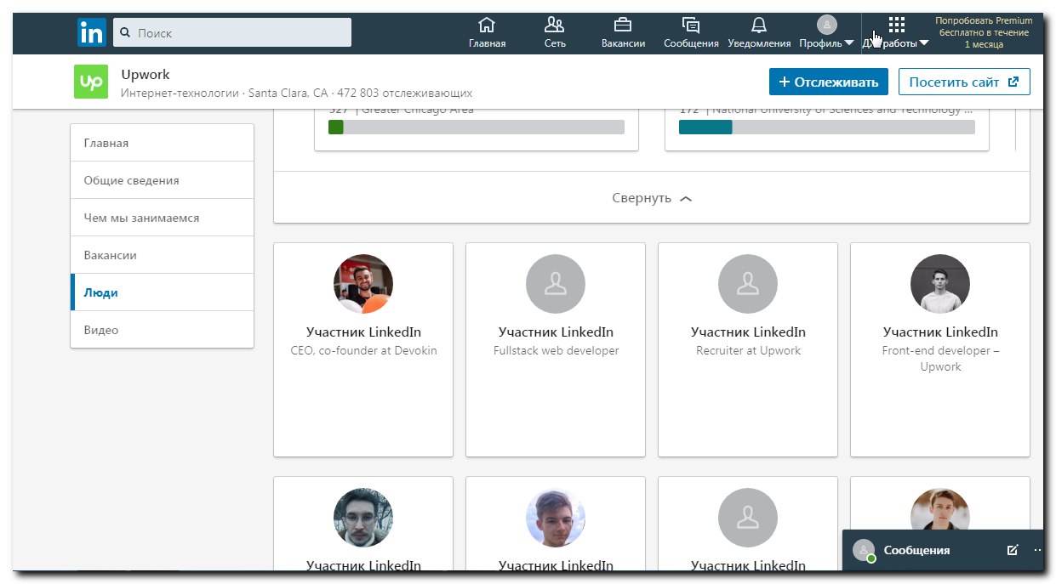Screen dimensions: 1056x584
Task: Click 'Front-end developer – Upwork' text
Action: tap(940, 358)
